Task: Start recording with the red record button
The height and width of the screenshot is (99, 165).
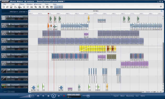Action: click(x=64, y=96)
